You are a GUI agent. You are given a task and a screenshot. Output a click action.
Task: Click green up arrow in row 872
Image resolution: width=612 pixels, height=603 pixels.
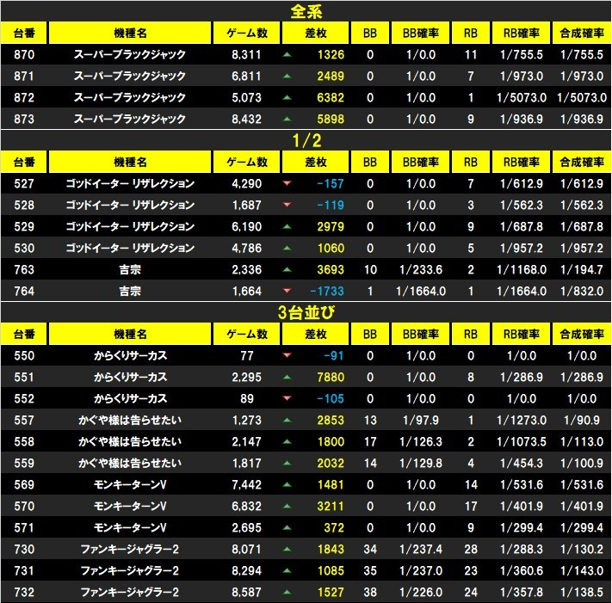(287, 97)
